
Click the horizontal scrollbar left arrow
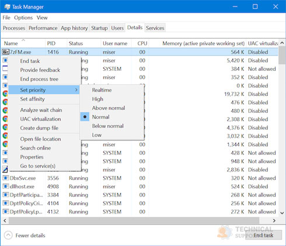pos(5,220)
